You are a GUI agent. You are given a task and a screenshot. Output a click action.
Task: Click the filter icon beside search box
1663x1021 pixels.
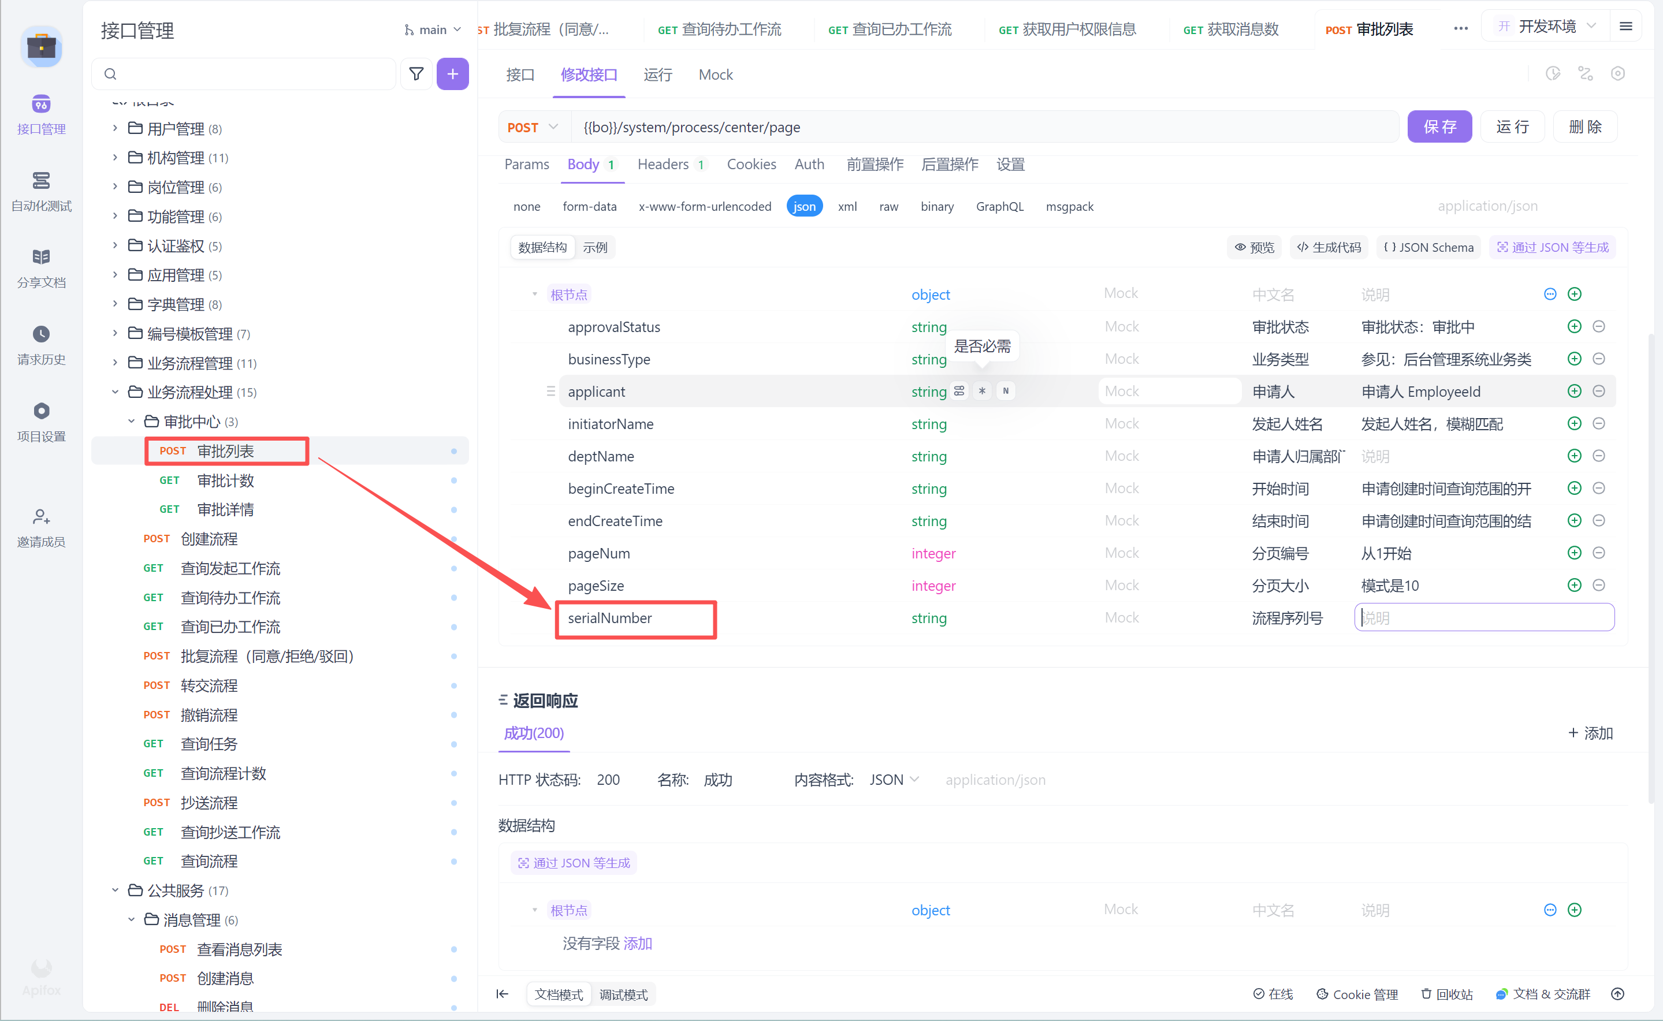pyautogui.click(x=416, y=73)
